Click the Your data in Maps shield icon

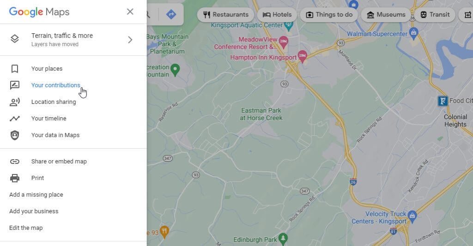pyautogui.click(x=14, y=135)
